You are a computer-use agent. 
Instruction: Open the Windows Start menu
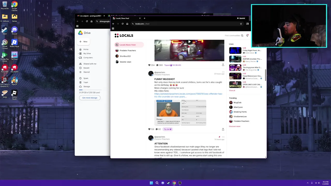151,183
